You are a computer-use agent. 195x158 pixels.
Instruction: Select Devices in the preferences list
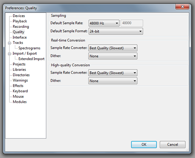pyautogui.click(x=19, y=16)
